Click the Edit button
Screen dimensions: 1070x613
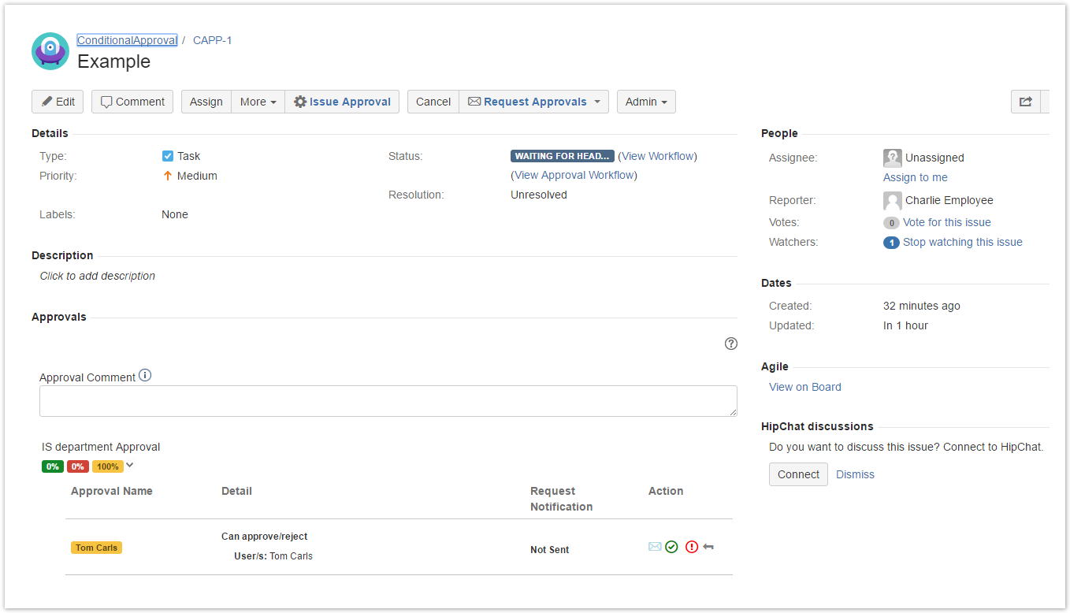[x=58, y=102]
